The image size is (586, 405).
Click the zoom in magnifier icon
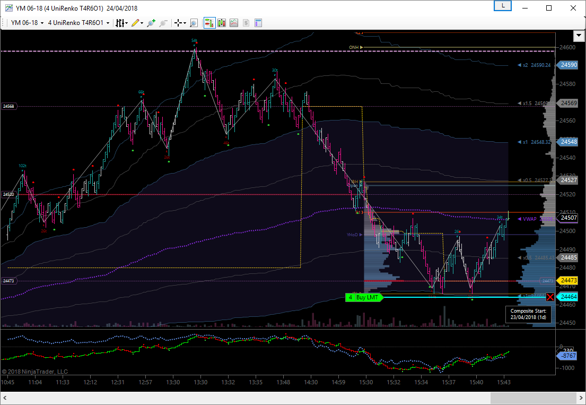[x=151, y=23]
